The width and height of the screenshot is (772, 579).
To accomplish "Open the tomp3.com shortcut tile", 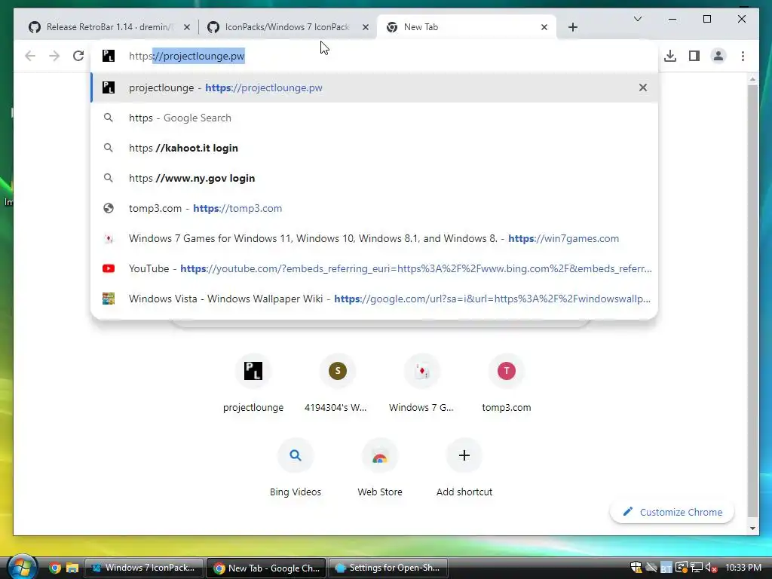I will (x=506, y=384).
